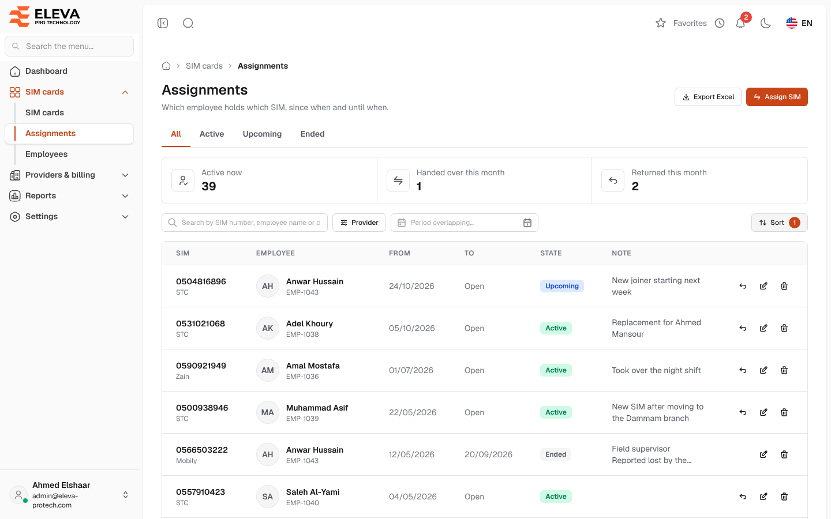Go to home breadcrumb icon
The width and height of the screenshot is (831, 519).
point(166,66)
